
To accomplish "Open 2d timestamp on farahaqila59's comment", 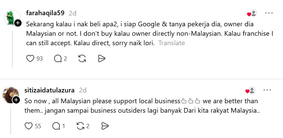I will click(73, 13).
